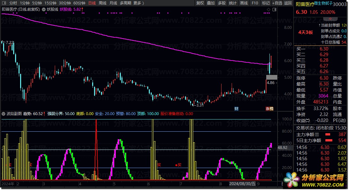Image resolution: width=349 pixels, height=190 pixels.
Task: Click the 7.22 high price annotation
Action: pyautogui.click(x=10, y=42)
